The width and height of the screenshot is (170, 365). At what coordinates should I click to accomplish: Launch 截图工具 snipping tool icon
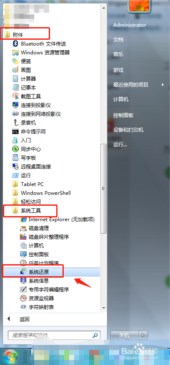(15, 96)
